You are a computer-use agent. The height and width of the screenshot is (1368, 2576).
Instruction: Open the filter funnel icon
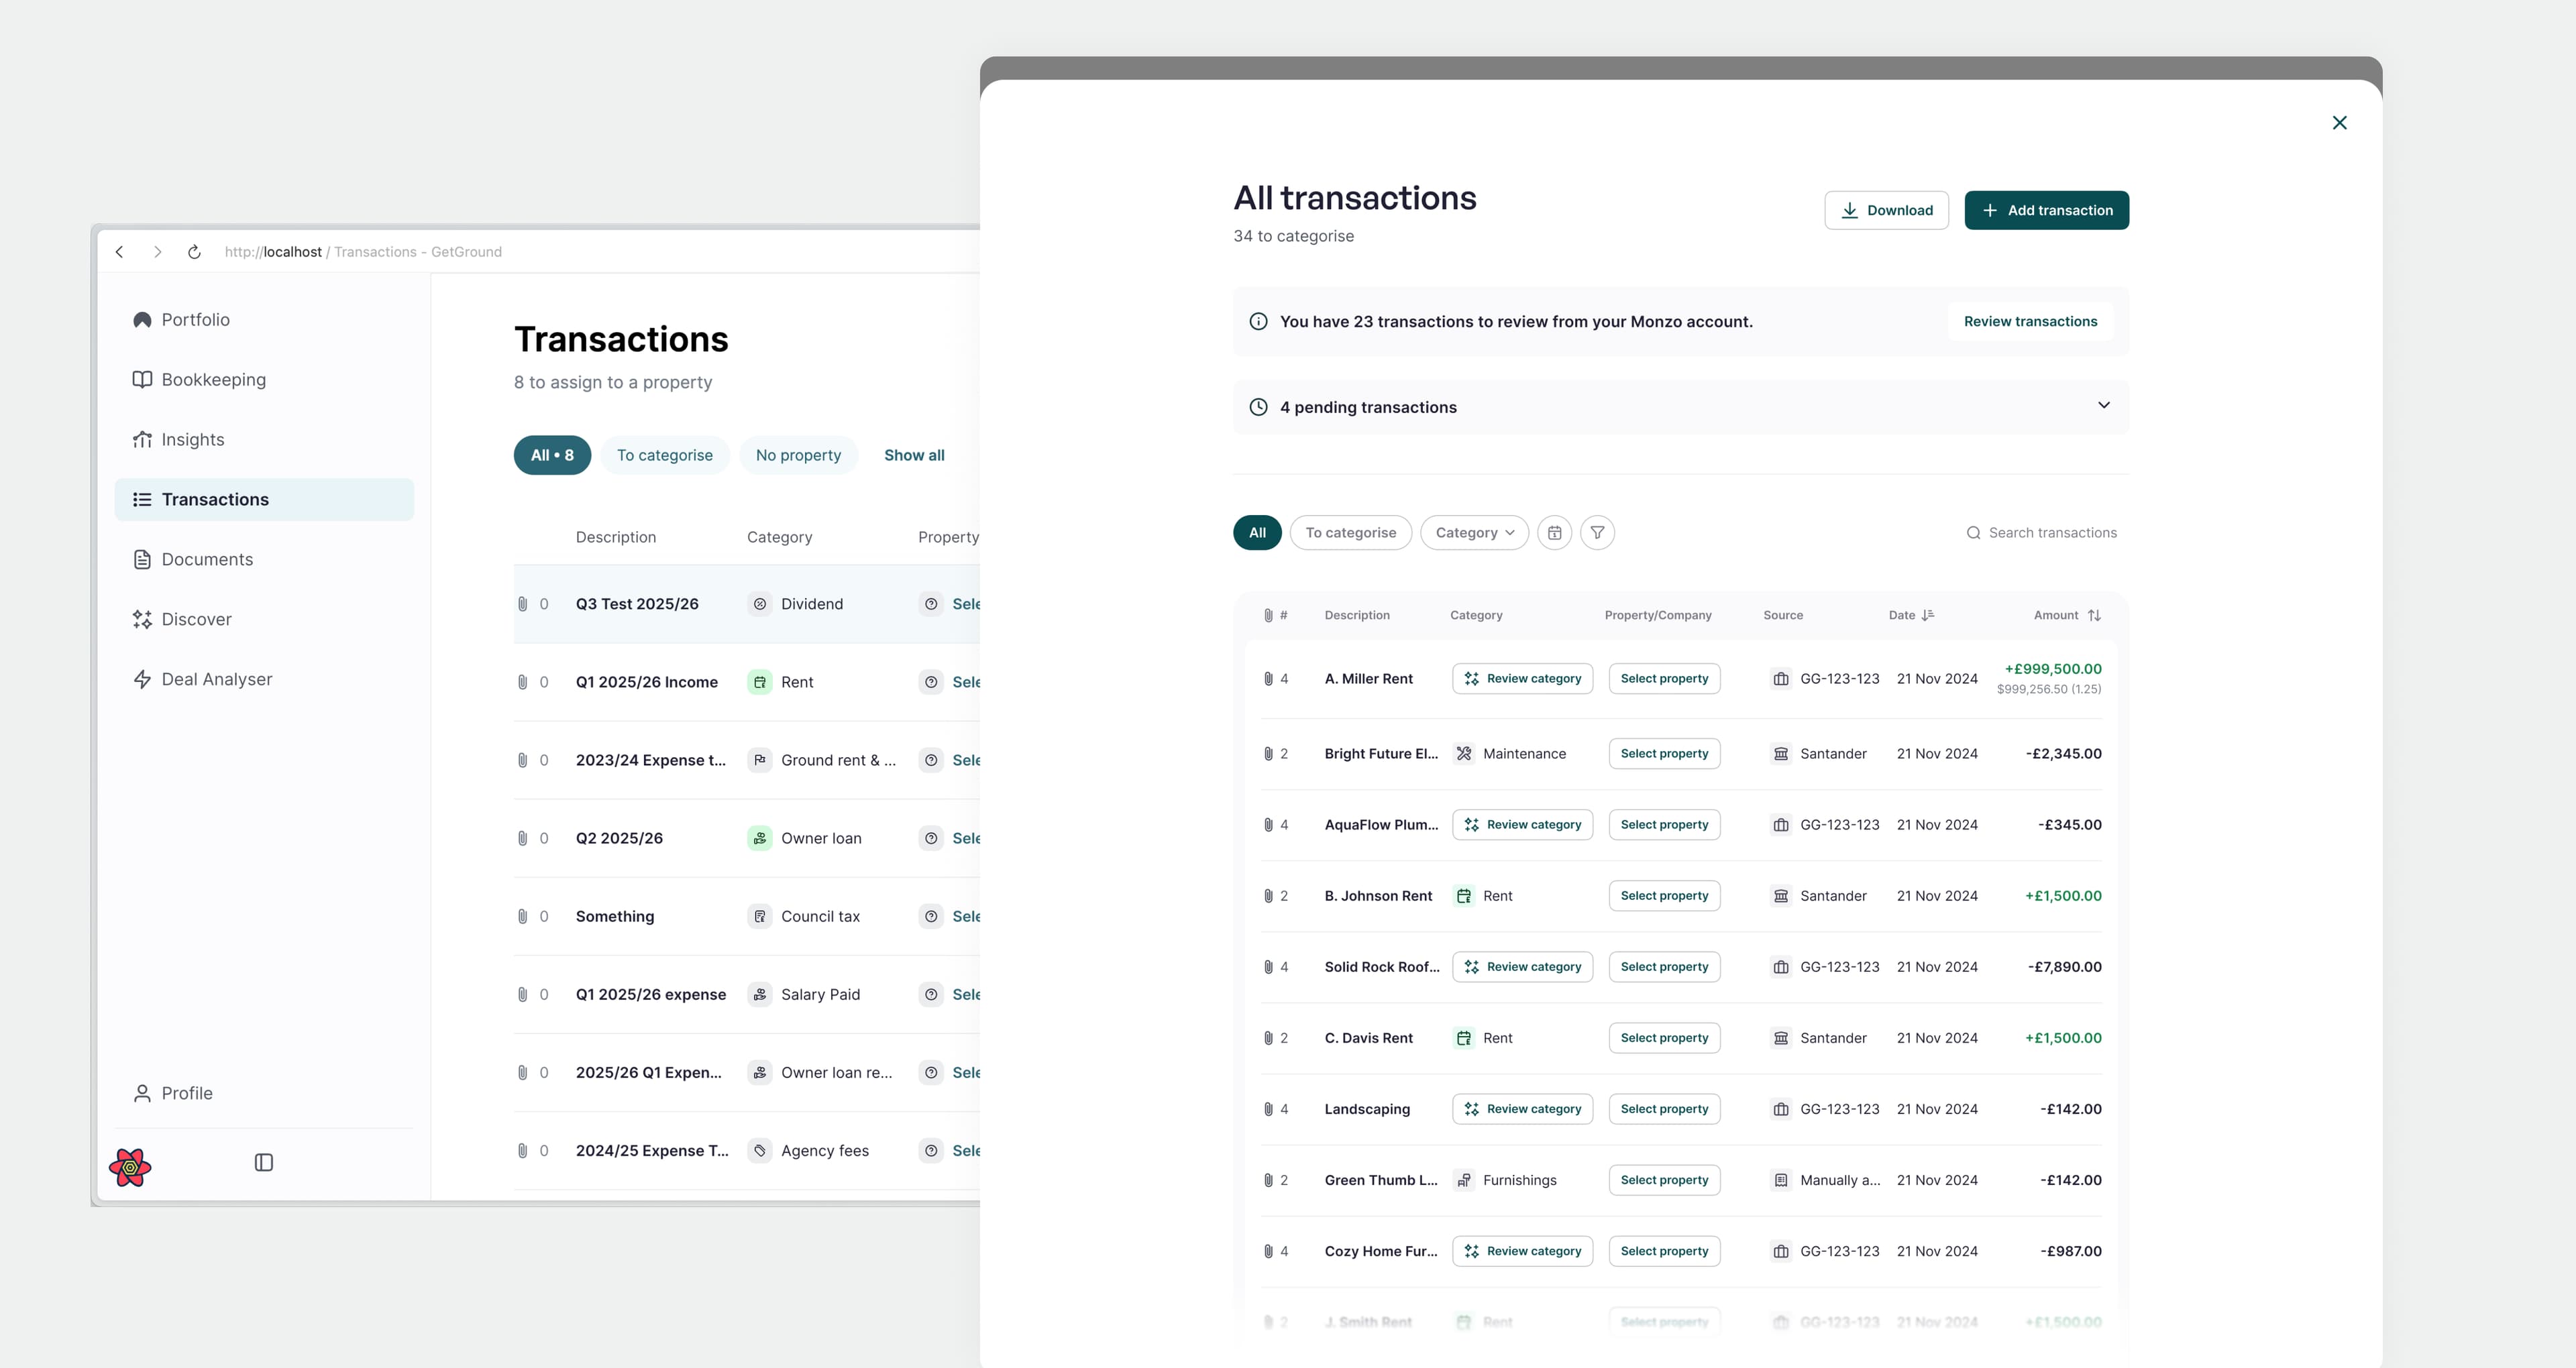coord(1597,532)
